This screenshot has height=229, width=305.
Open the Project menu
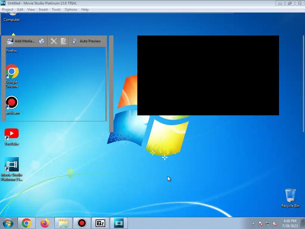point(7,10)
